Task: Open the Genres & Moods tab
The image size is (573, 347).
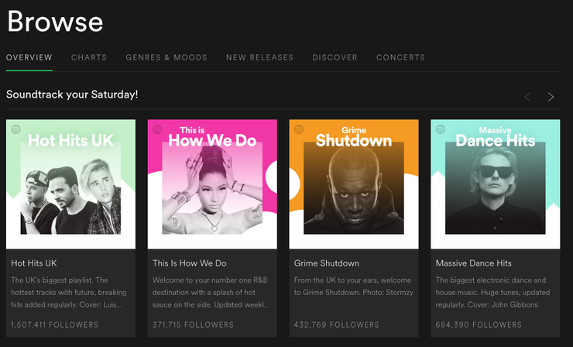Action: click(x=166, y=57)
